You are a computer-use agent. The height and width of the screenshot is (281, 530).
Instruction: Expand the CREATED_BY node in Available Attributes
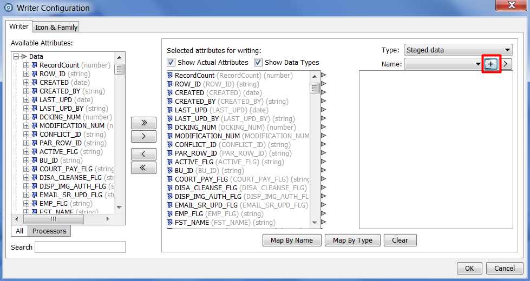click(x=26, y=91)
